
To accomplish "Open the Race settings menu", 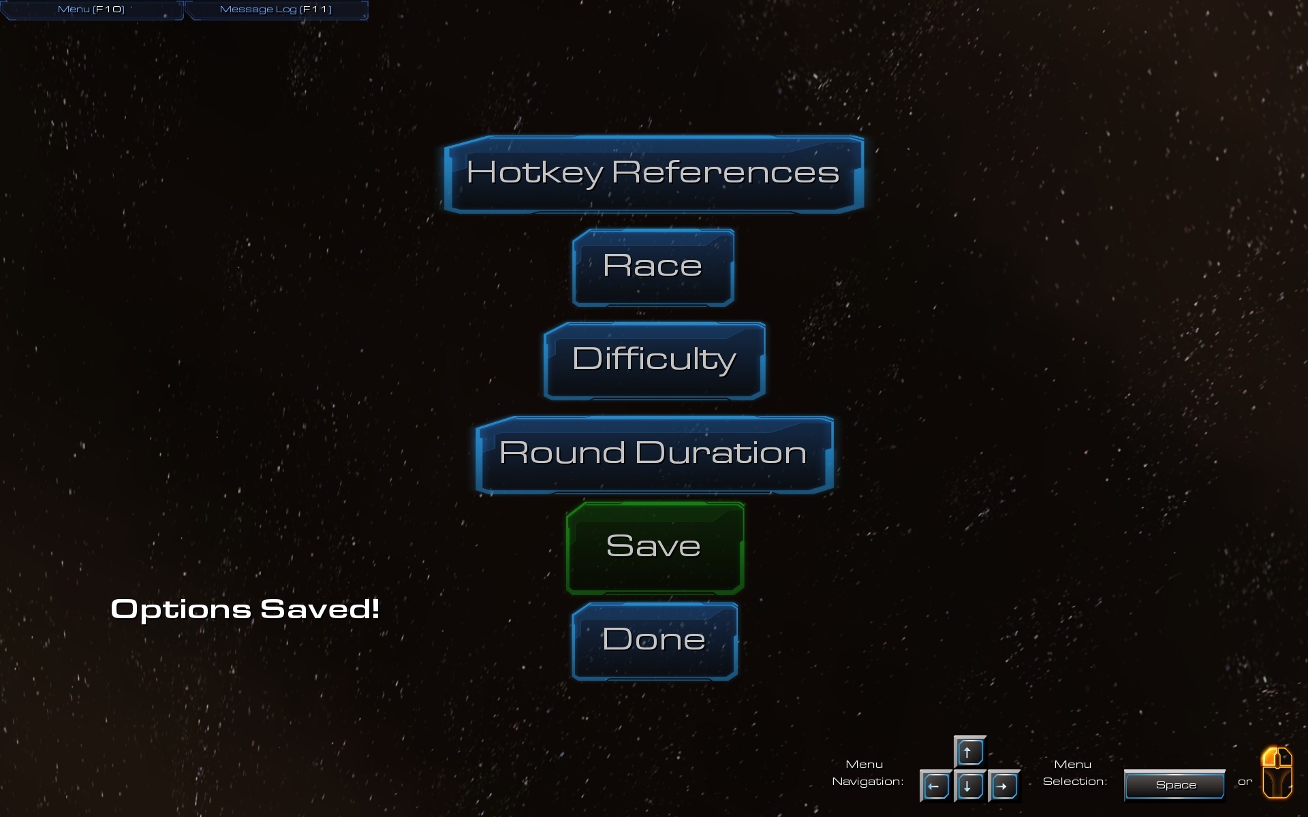I will point(655,264).
